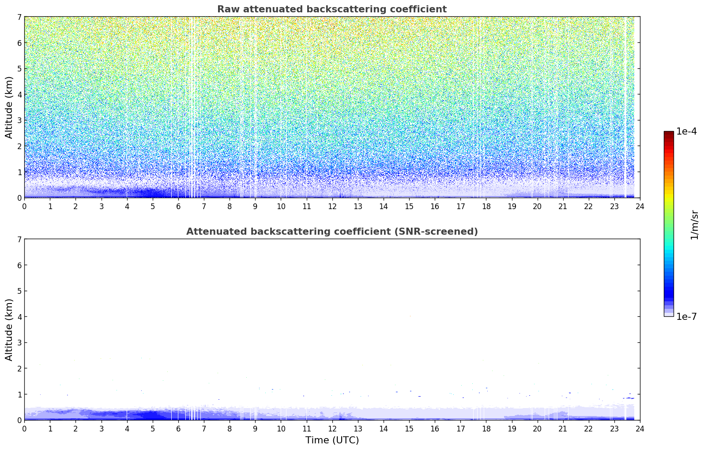Image resolution: width=704 pixels, height=450 pixels.
Task: Click hour 24 tick on lower plot's time axis
Action: coord(640,428)
